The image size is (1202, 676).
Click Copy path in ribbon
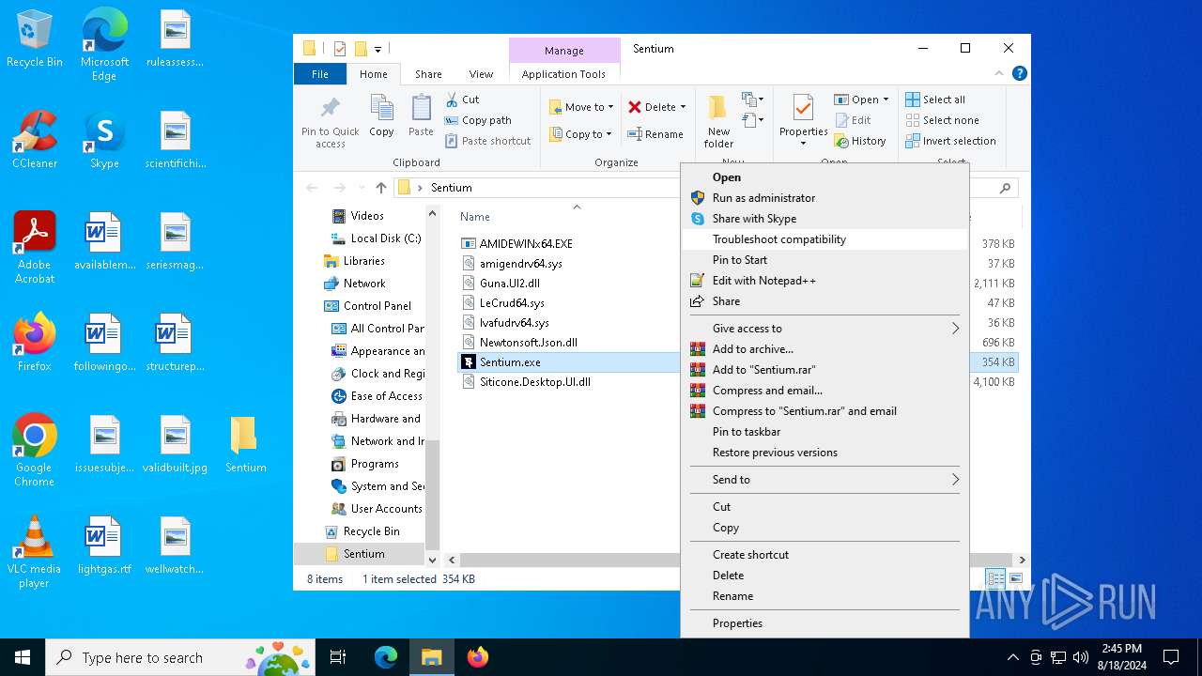(478, 120)
